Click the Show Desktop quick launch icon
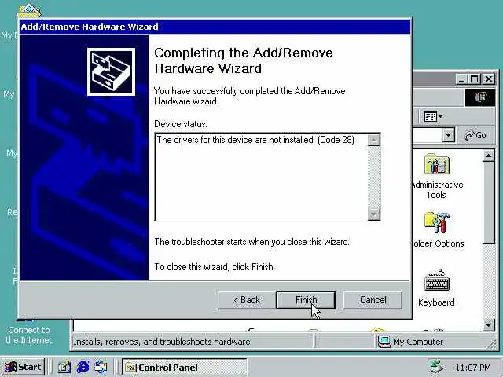Image resolution: width=503 pixels, height=377 pixels. coord(64,367)
